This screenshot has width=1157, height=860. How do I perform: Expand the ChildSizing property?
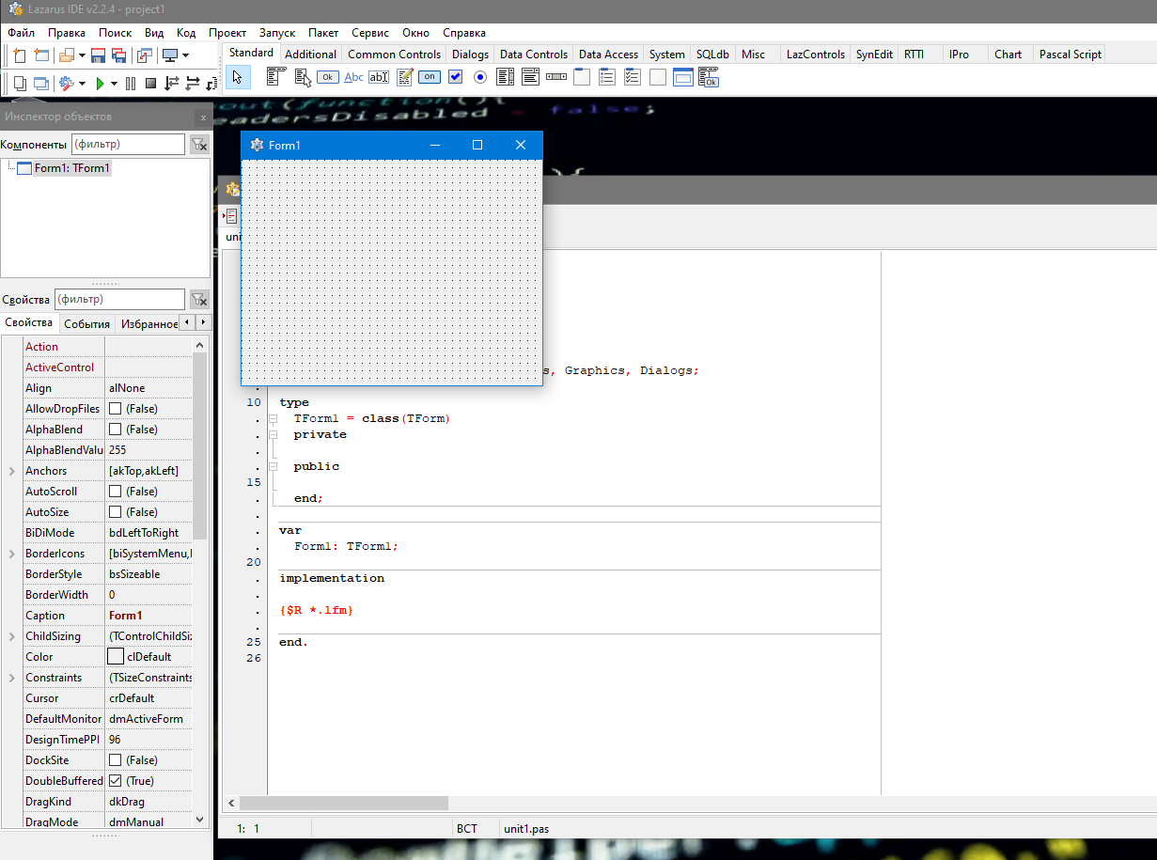point(12,636)
